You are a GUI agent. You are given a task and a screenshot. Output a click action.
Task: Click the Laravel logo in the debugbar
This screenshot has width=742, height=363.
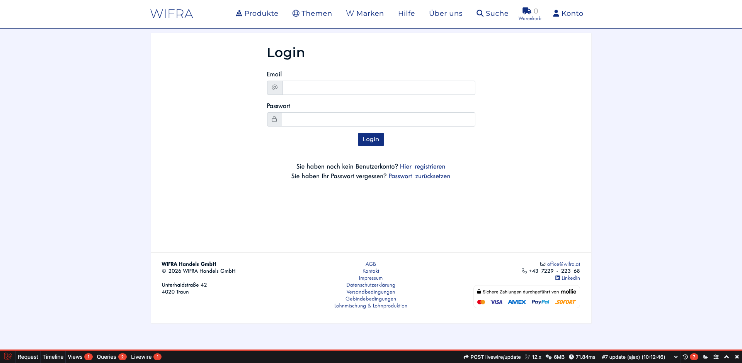[x=8, y=357]
